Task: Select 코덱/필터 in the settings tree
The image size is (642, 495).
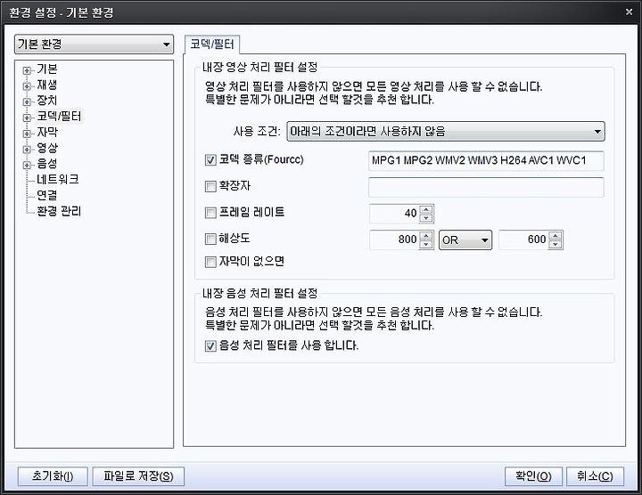Action: coord(59,116)
